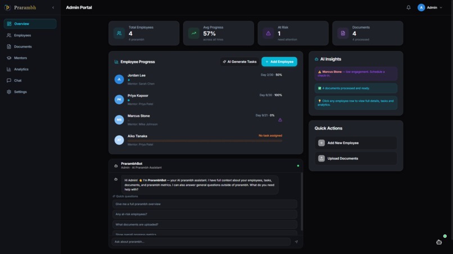
Task: Click the Prarambh logo icon
Action: pos(7,7)
